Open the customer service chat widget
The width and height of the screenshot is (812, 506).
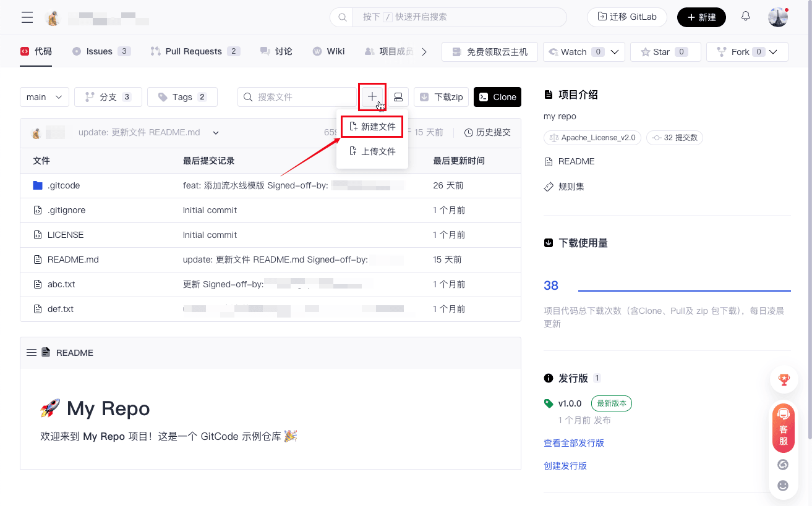point(784,428)
